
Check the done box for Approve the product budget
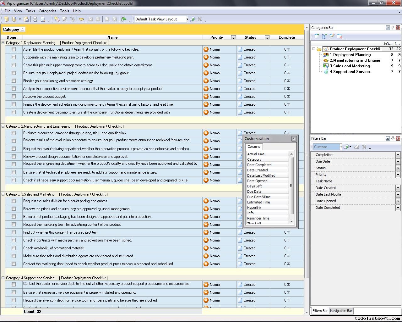tap(14, 97)
